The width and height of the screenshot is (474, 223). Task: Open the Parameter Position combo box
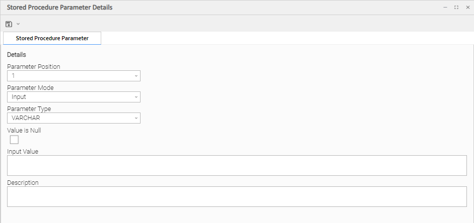(74, 76)
